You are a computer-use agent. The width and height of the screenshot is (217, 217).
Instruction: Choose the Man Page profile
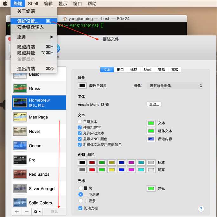pos(39,117)
